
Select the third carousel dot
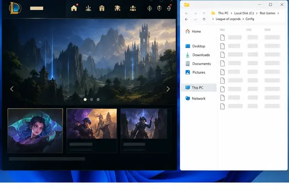point(98,100)
